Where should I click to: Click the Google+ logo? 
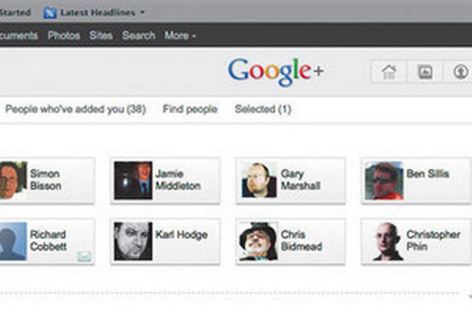[x=275, y=72]
